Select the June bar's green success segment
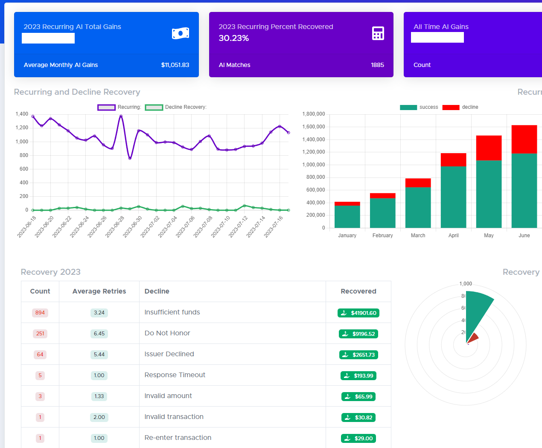542x448 pixels. 524,190
